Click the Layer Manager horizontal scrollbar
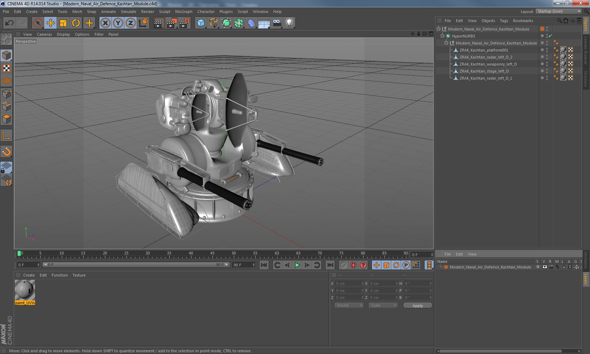The width and height of the screenshot is (590, 354). coord(500,351)
